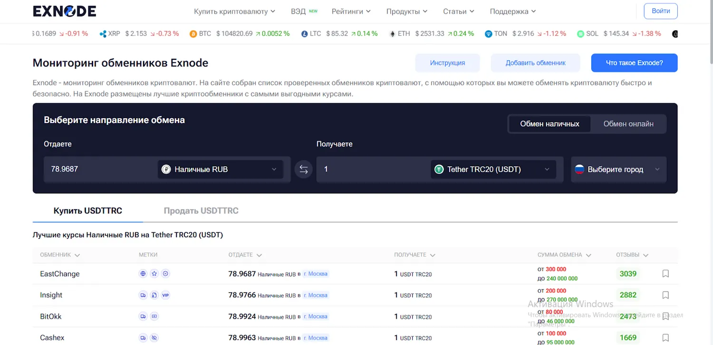
Task: Click the 1669 reviews count for Cashex
Action: (628, 338)
